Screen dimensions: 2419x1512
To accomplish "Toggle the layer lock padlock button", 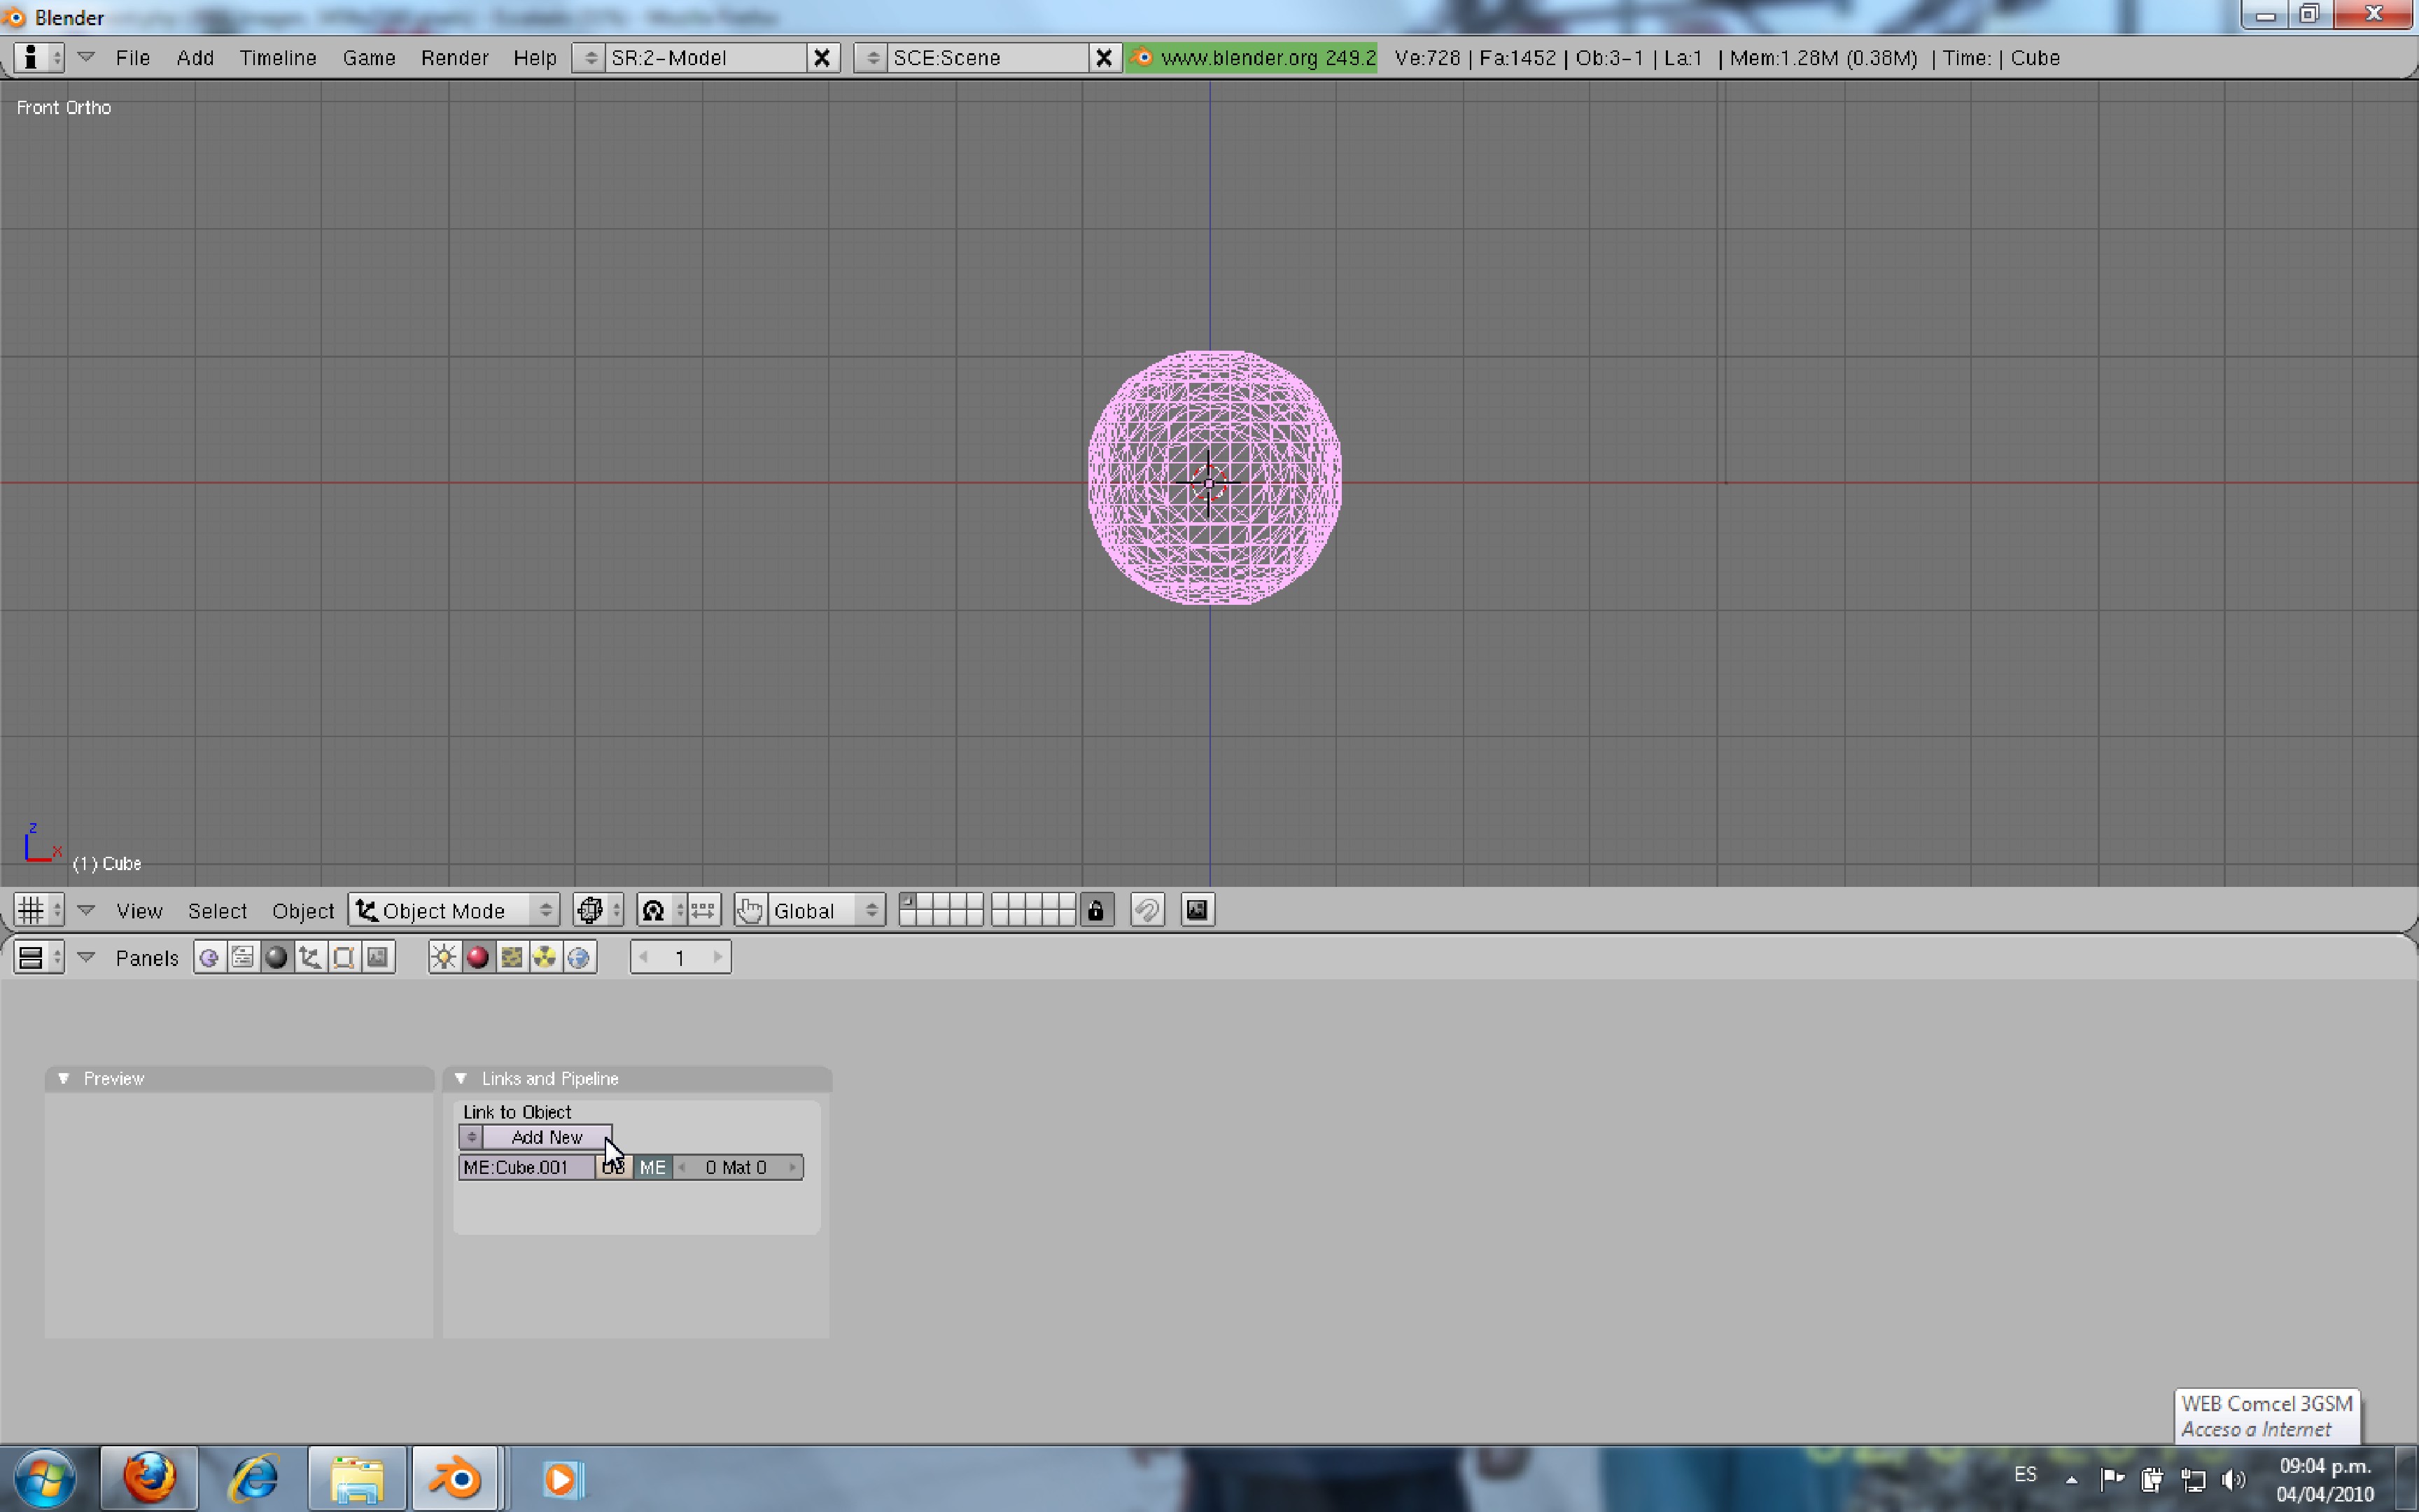I will click(x=1097, y=910).
